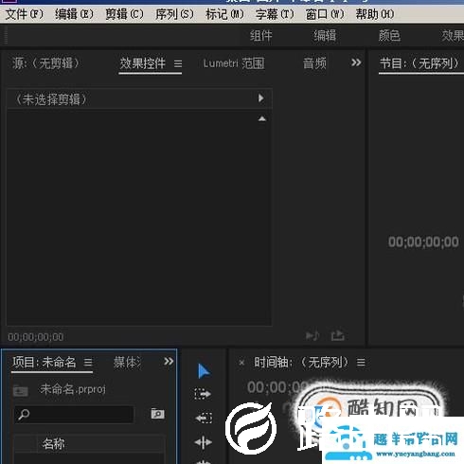The height and width of the screenshot is (464, 464).
Task: Open the 字幕(T) menu
Action: click(x=275, y=14)
